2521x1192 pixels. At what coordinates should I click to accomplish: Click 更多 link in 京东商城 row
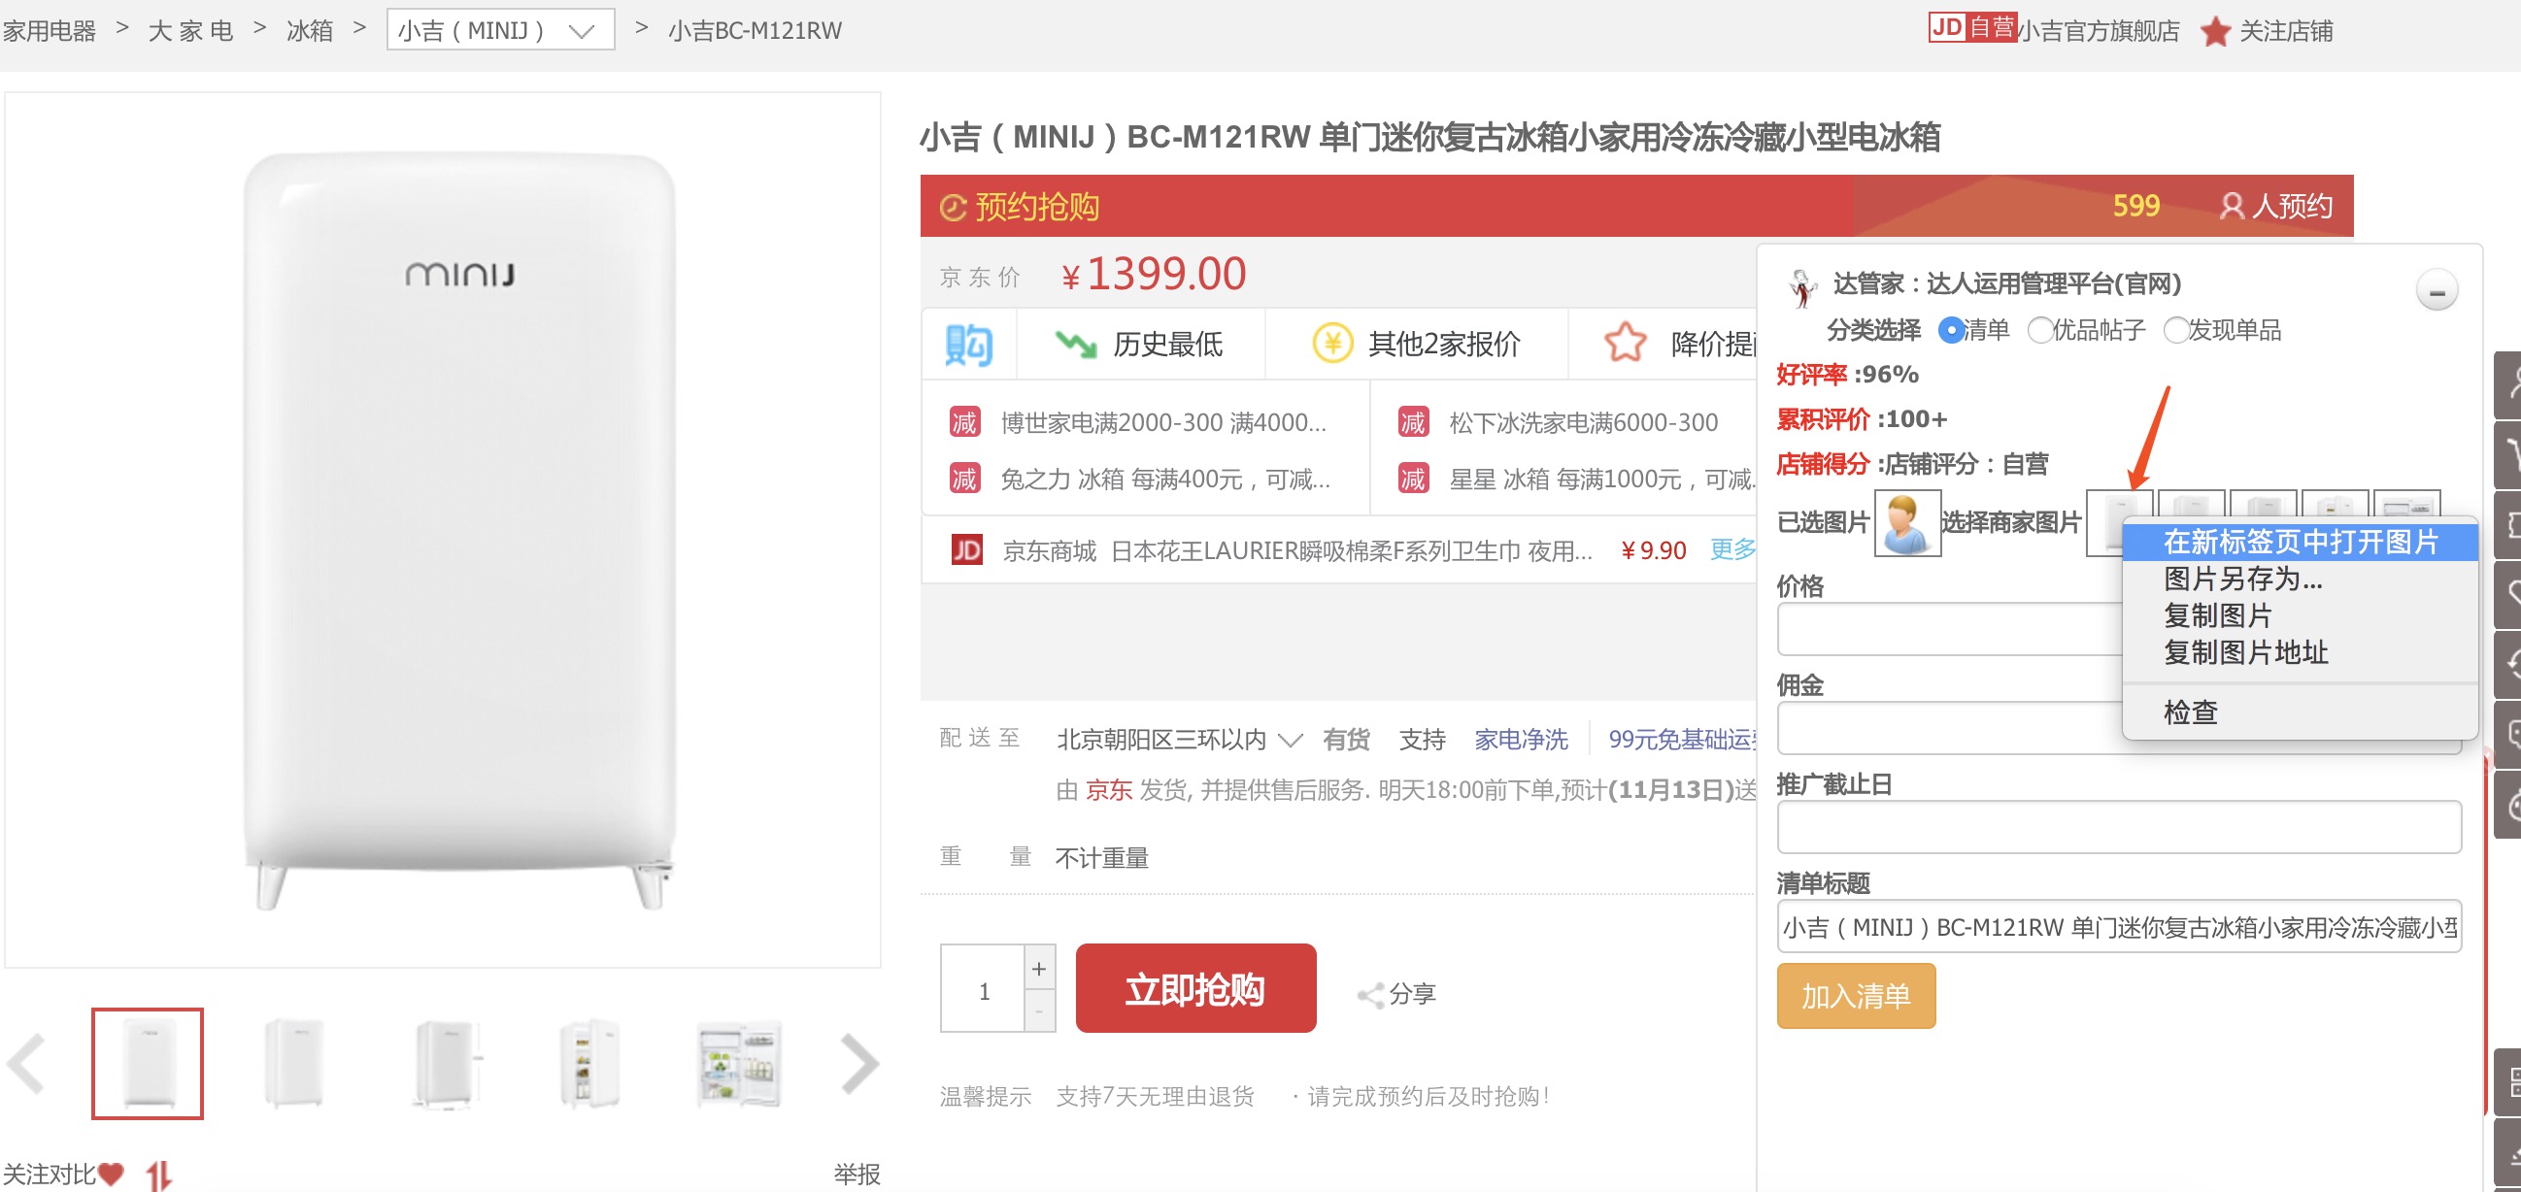1732,549
